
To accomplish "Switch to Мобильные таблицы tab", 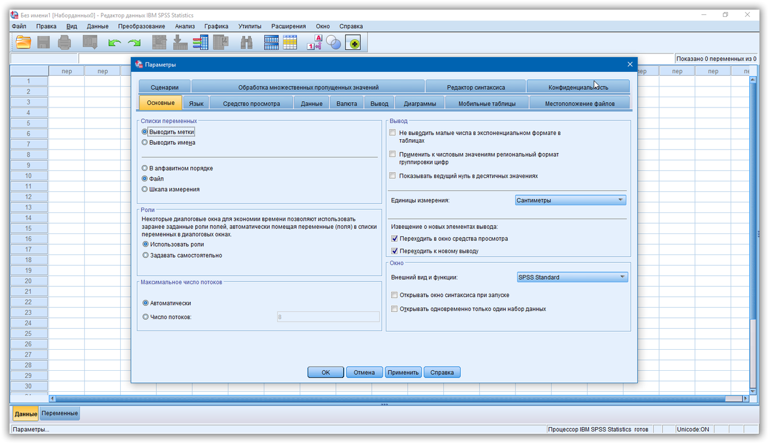I will [487, 103].
